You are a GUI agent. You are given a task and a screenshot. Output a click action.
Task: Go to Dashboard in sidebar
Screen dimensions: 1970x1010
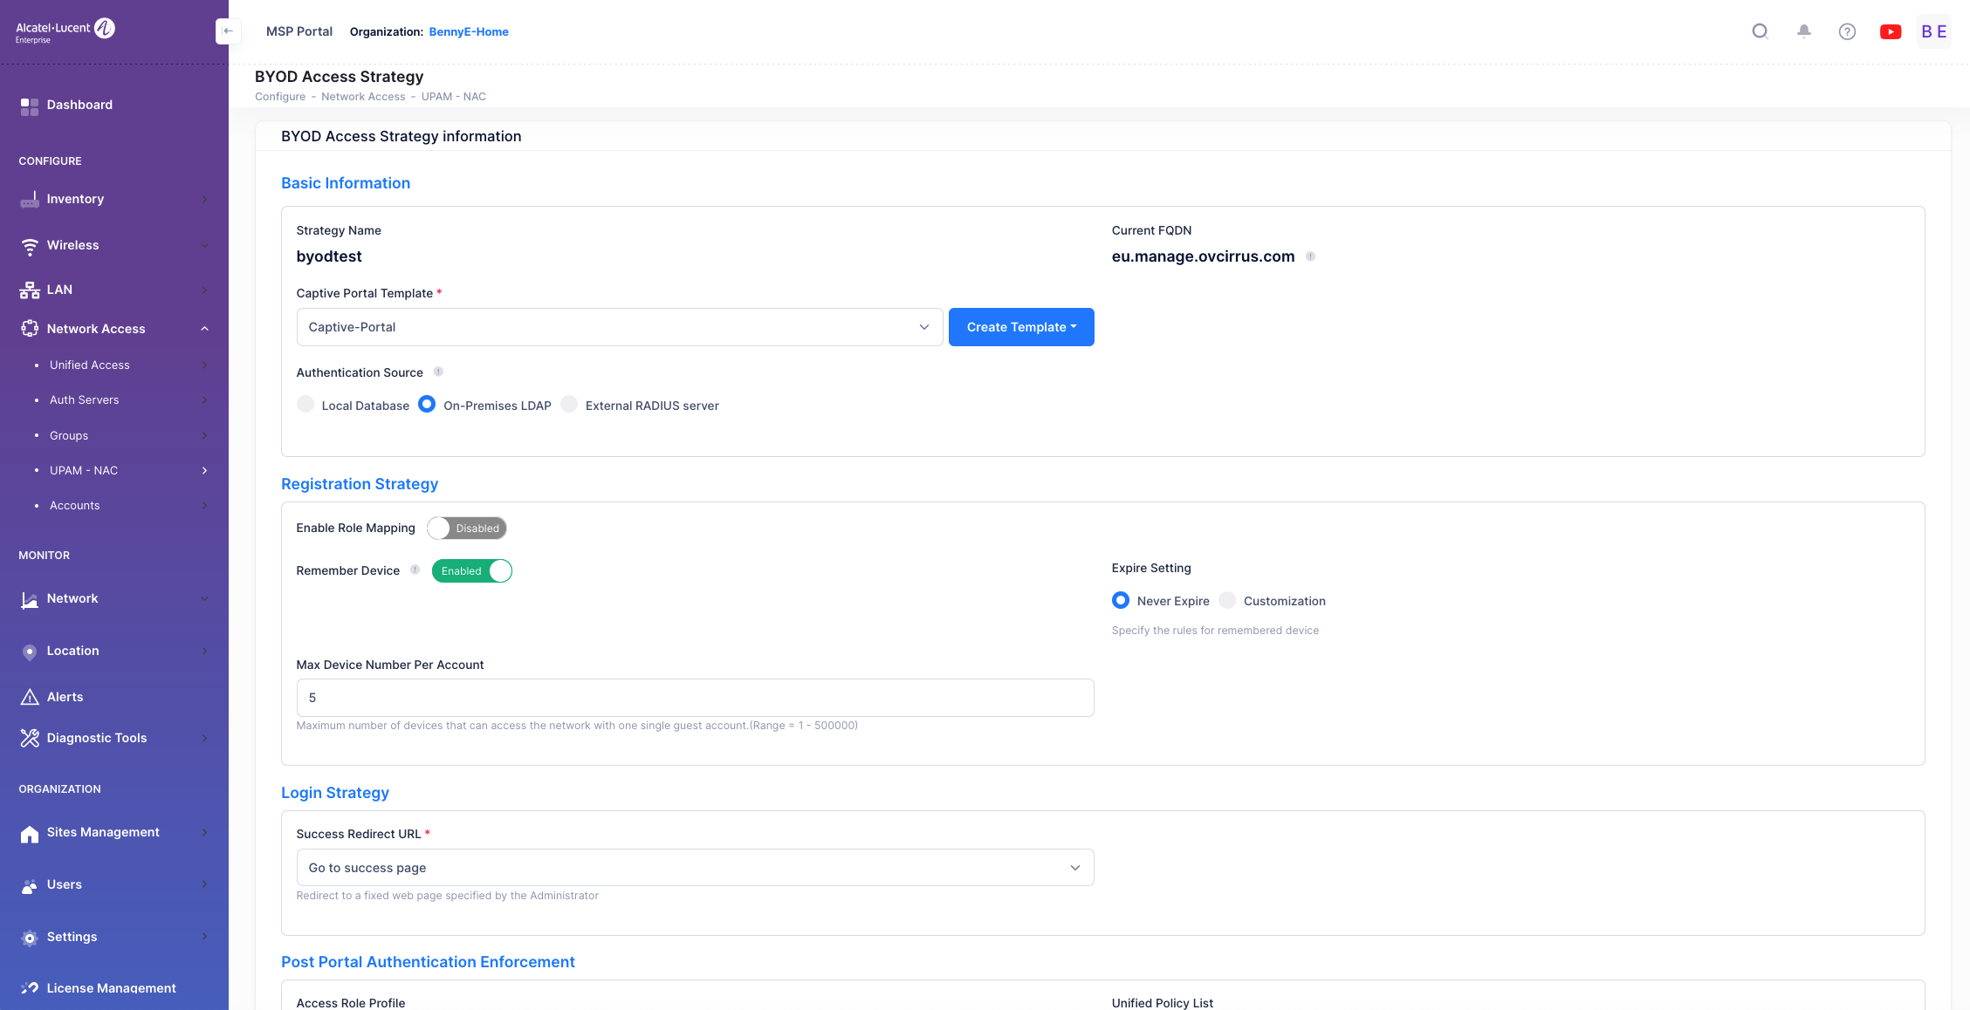pyautogui.click(x=79, y=105)
